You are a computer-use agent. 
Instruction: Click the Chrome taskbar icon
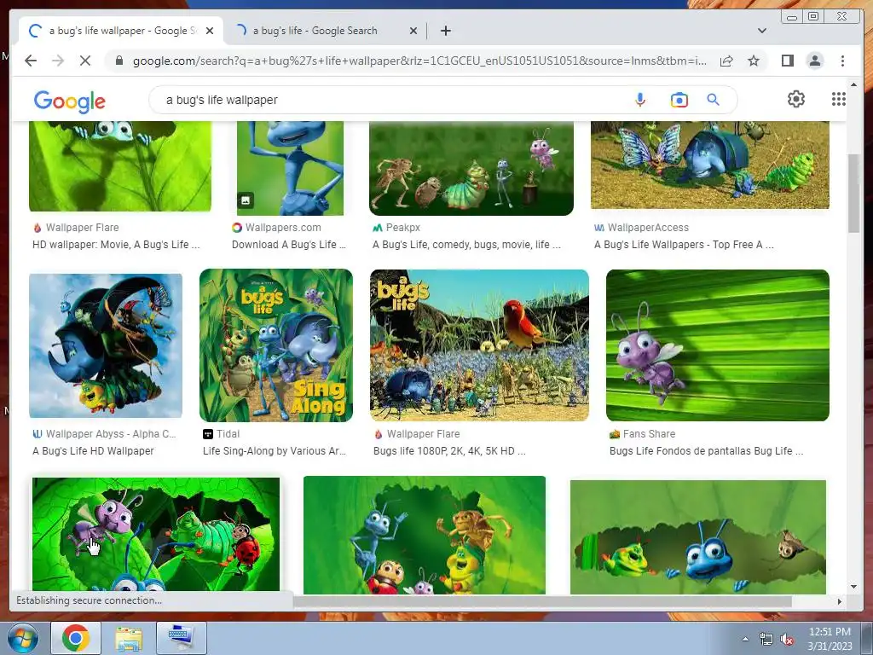coord(76,638)
